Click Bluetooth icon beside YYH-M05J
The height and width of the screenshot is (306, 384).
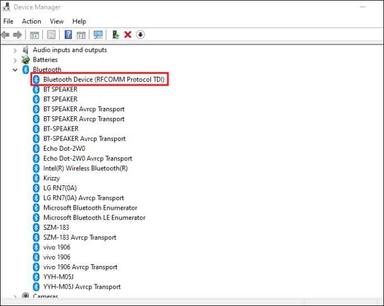36,277
